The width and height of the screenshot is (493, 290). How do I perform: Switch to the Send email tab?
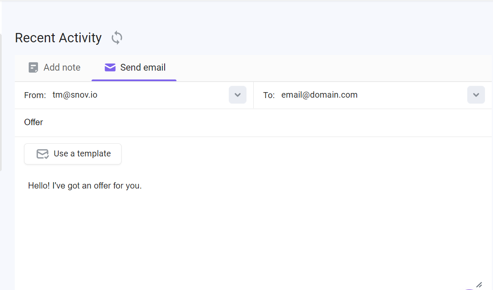pyautogui.click(x=134, y=67)
